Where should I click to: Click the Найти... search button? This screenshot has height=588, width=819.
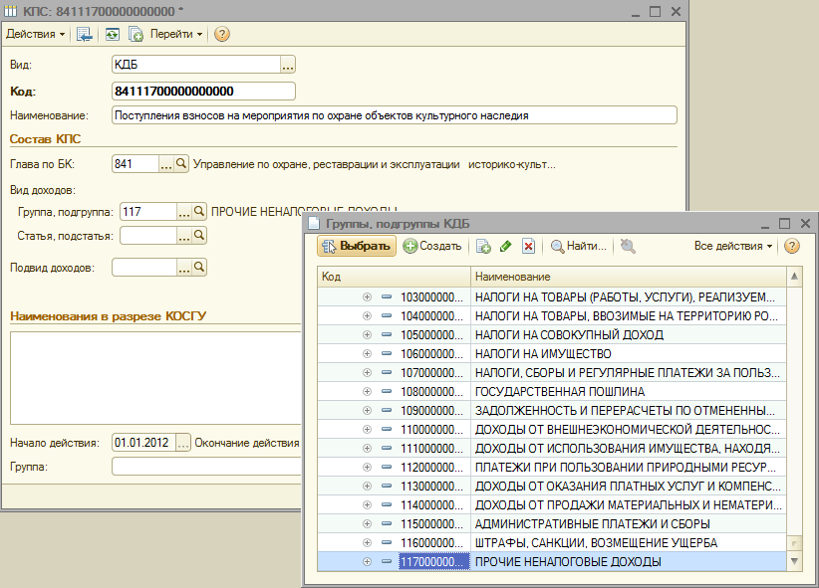pyautogui.click(x=578, y=246)
